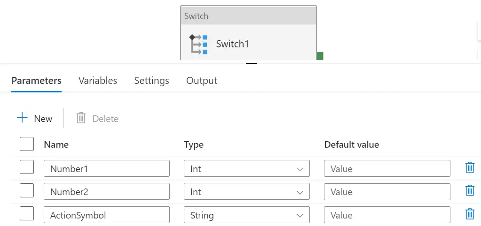Viewport: 481px width, 226px height.
Task: Check the Number2 row checkbox
Action: click(27, 190)
